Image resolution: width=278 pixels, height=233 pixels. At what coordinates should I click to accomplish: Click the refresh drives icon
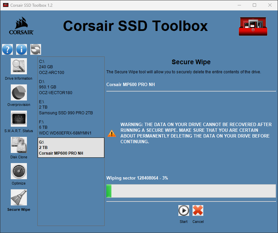pyautogui.click(x=36, y=49)
